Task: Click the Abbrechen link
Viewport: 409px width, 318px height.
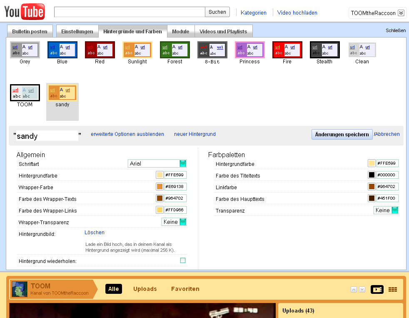Action: coord(387,134)
